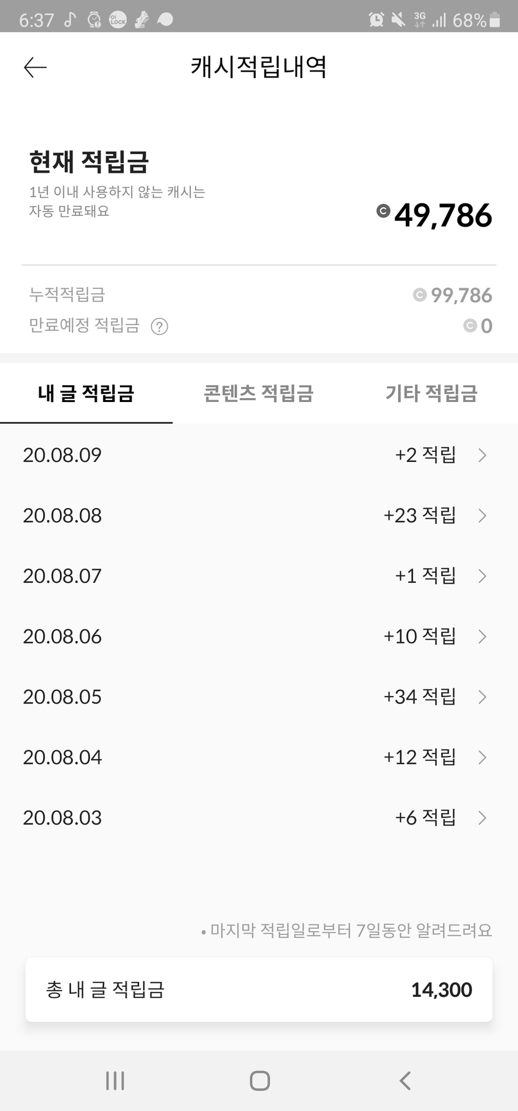Tap the alarm icon in status bar
518x1111 pixels.
(x=376, y=19)
